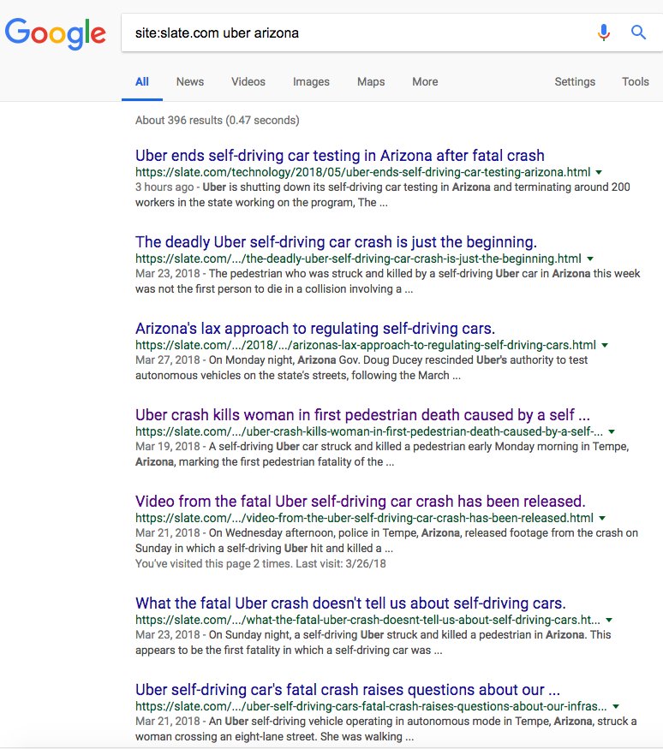The height and width of the screenshot is (749, 663).
Task: Click green URL of video-from-the-uber-self-driving result
Action: 364,518
